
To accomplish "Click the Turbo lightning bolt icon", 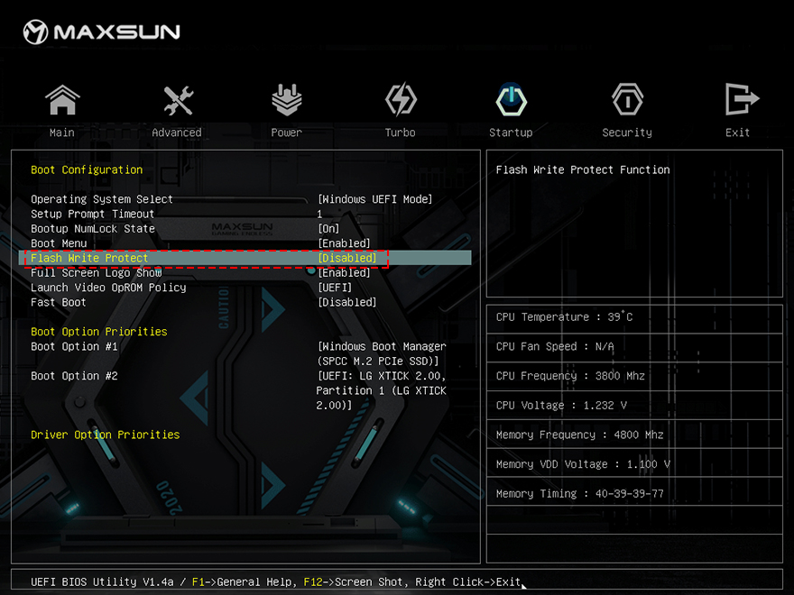I will [401, 100].
